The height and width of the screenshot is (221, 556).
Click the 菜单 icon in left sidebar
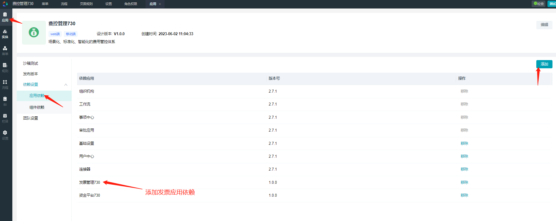[5, 48]
